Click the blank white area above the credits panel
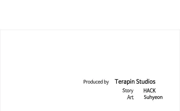The height and width of the screenshot is (111, 180). [x=90, y=15]
